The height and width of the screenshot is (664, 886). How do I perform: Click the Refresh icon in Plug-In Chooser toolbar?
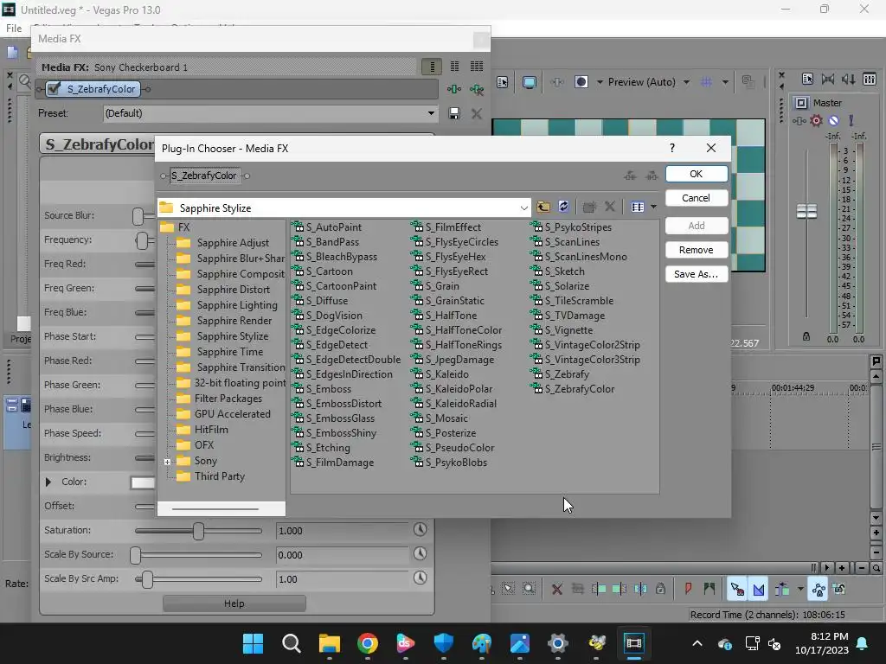[x=563, y=207]
